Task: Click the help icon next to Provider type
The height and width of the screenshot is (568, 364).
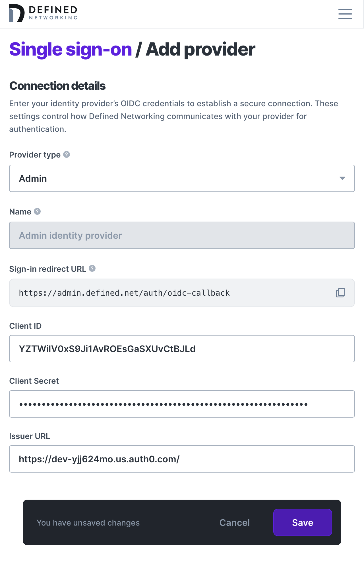Action: [x=66, y=155]
